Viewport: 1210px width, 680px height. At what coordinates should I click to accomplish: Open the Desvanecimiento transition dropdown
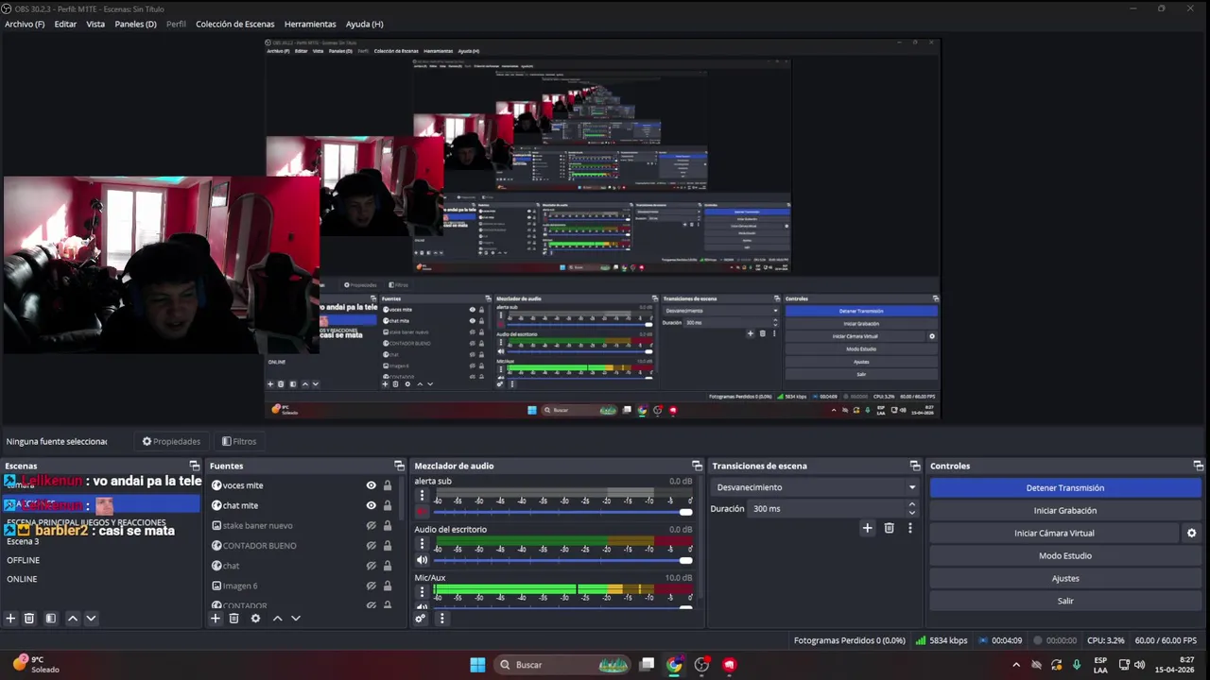point(815,487)
